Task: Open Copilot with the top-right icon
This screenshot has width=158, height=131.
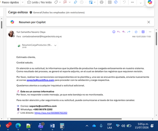Action: tap(150, 2)
